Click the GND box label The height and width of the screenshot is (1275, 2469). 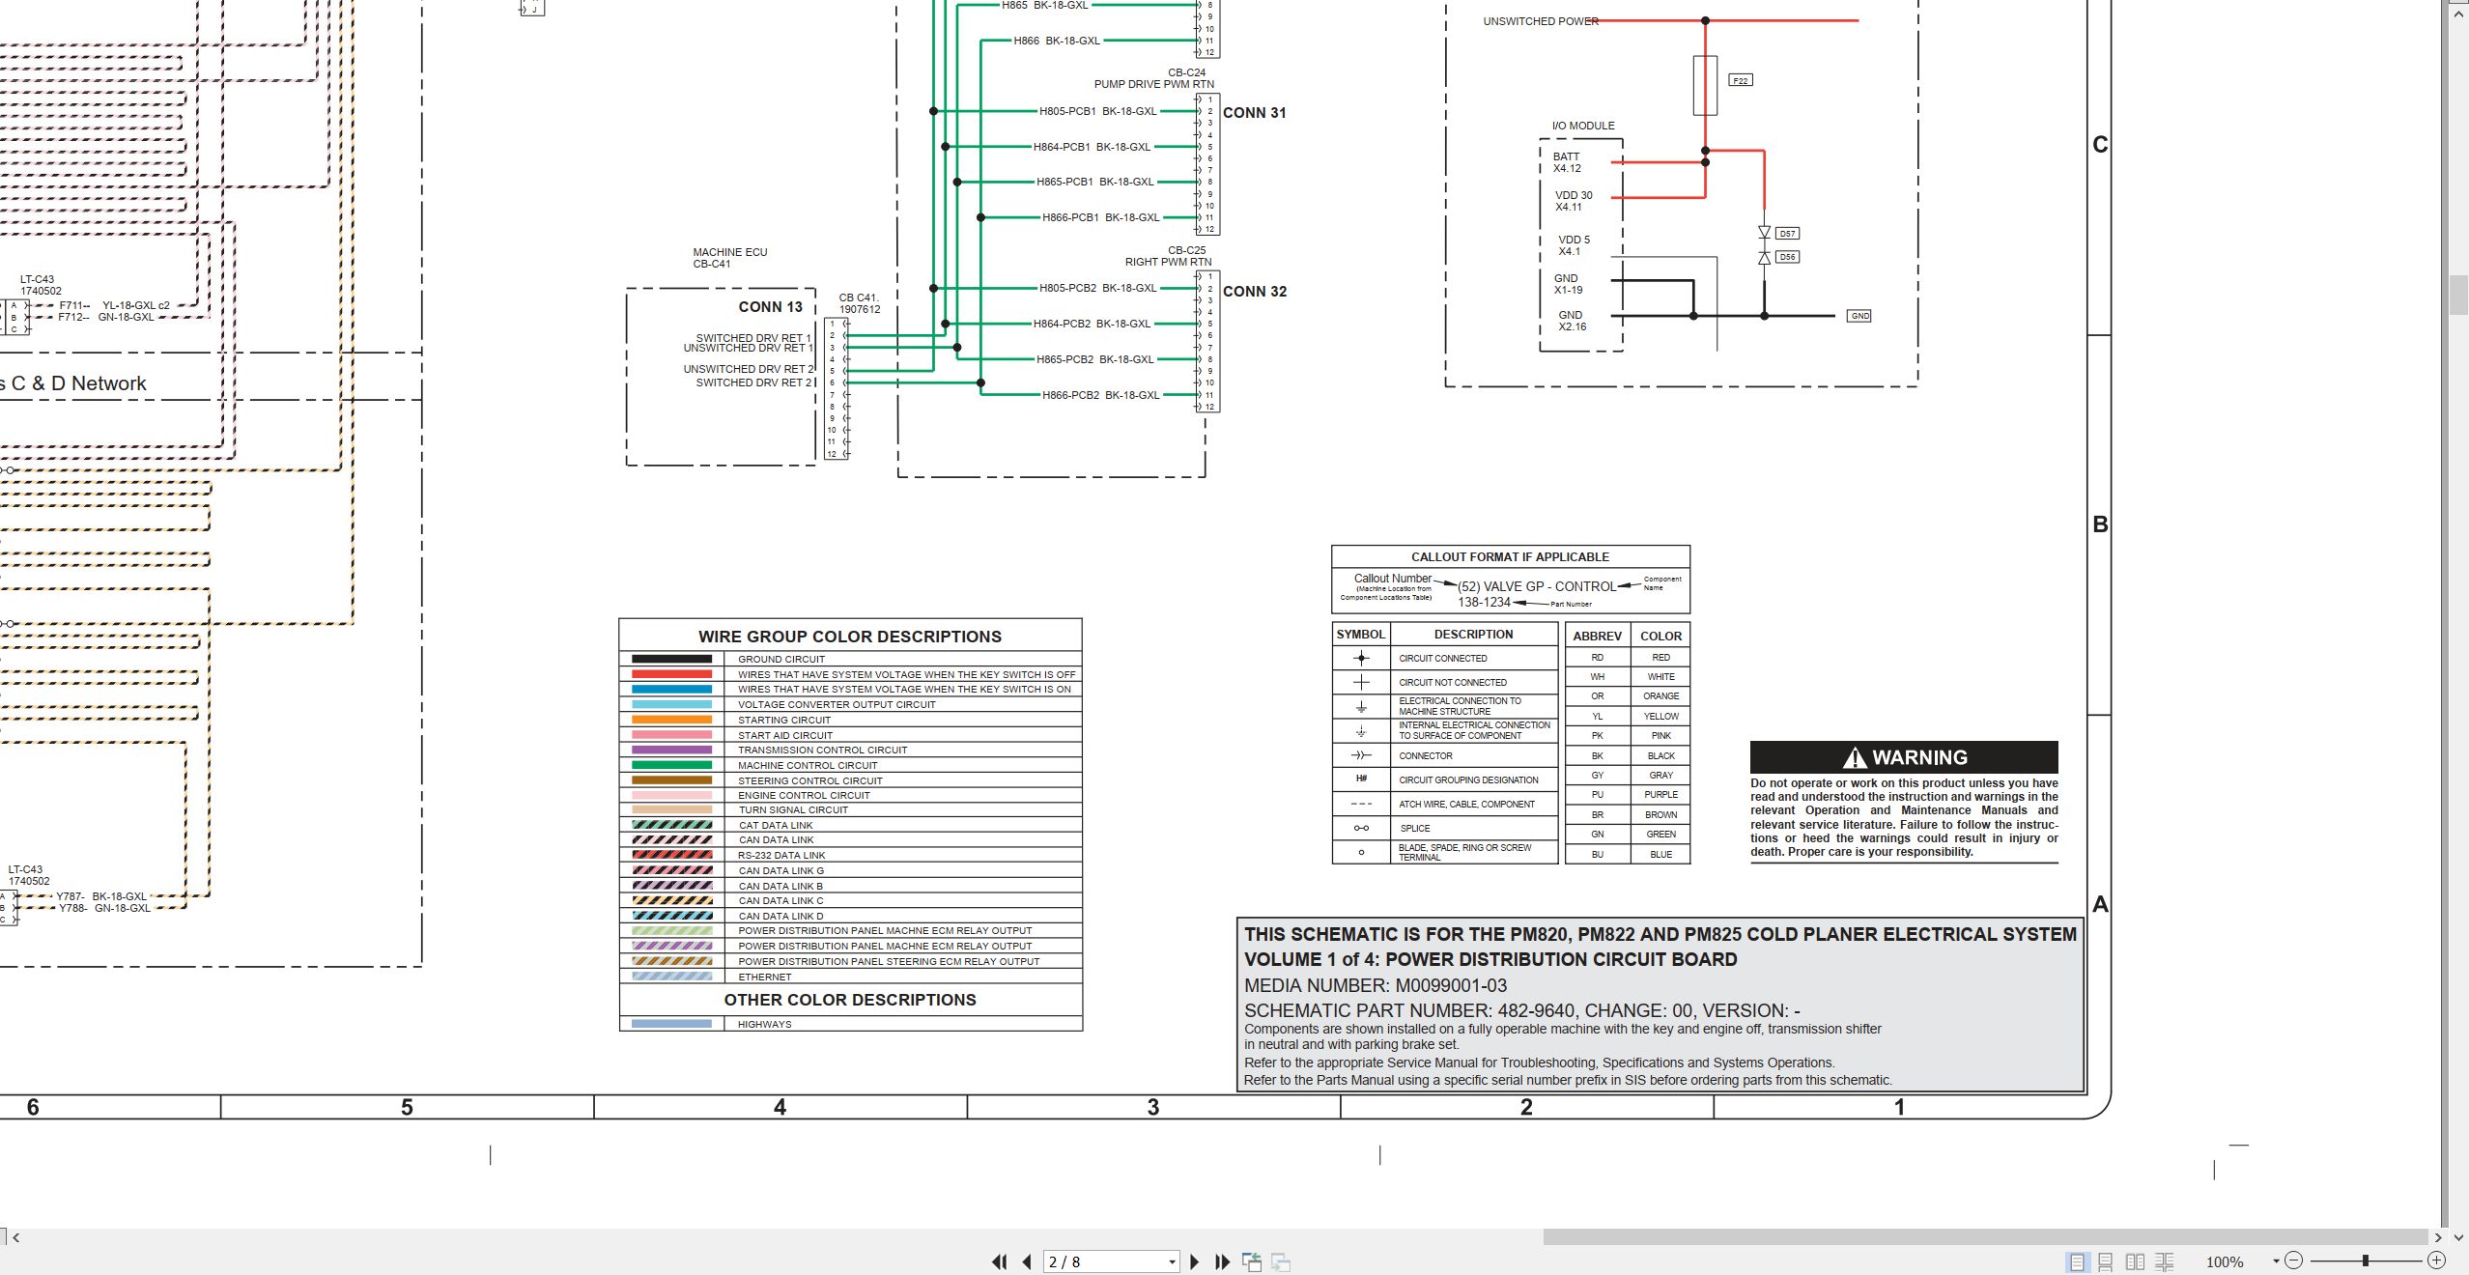pyautogui.click(x=1859, y=316)
